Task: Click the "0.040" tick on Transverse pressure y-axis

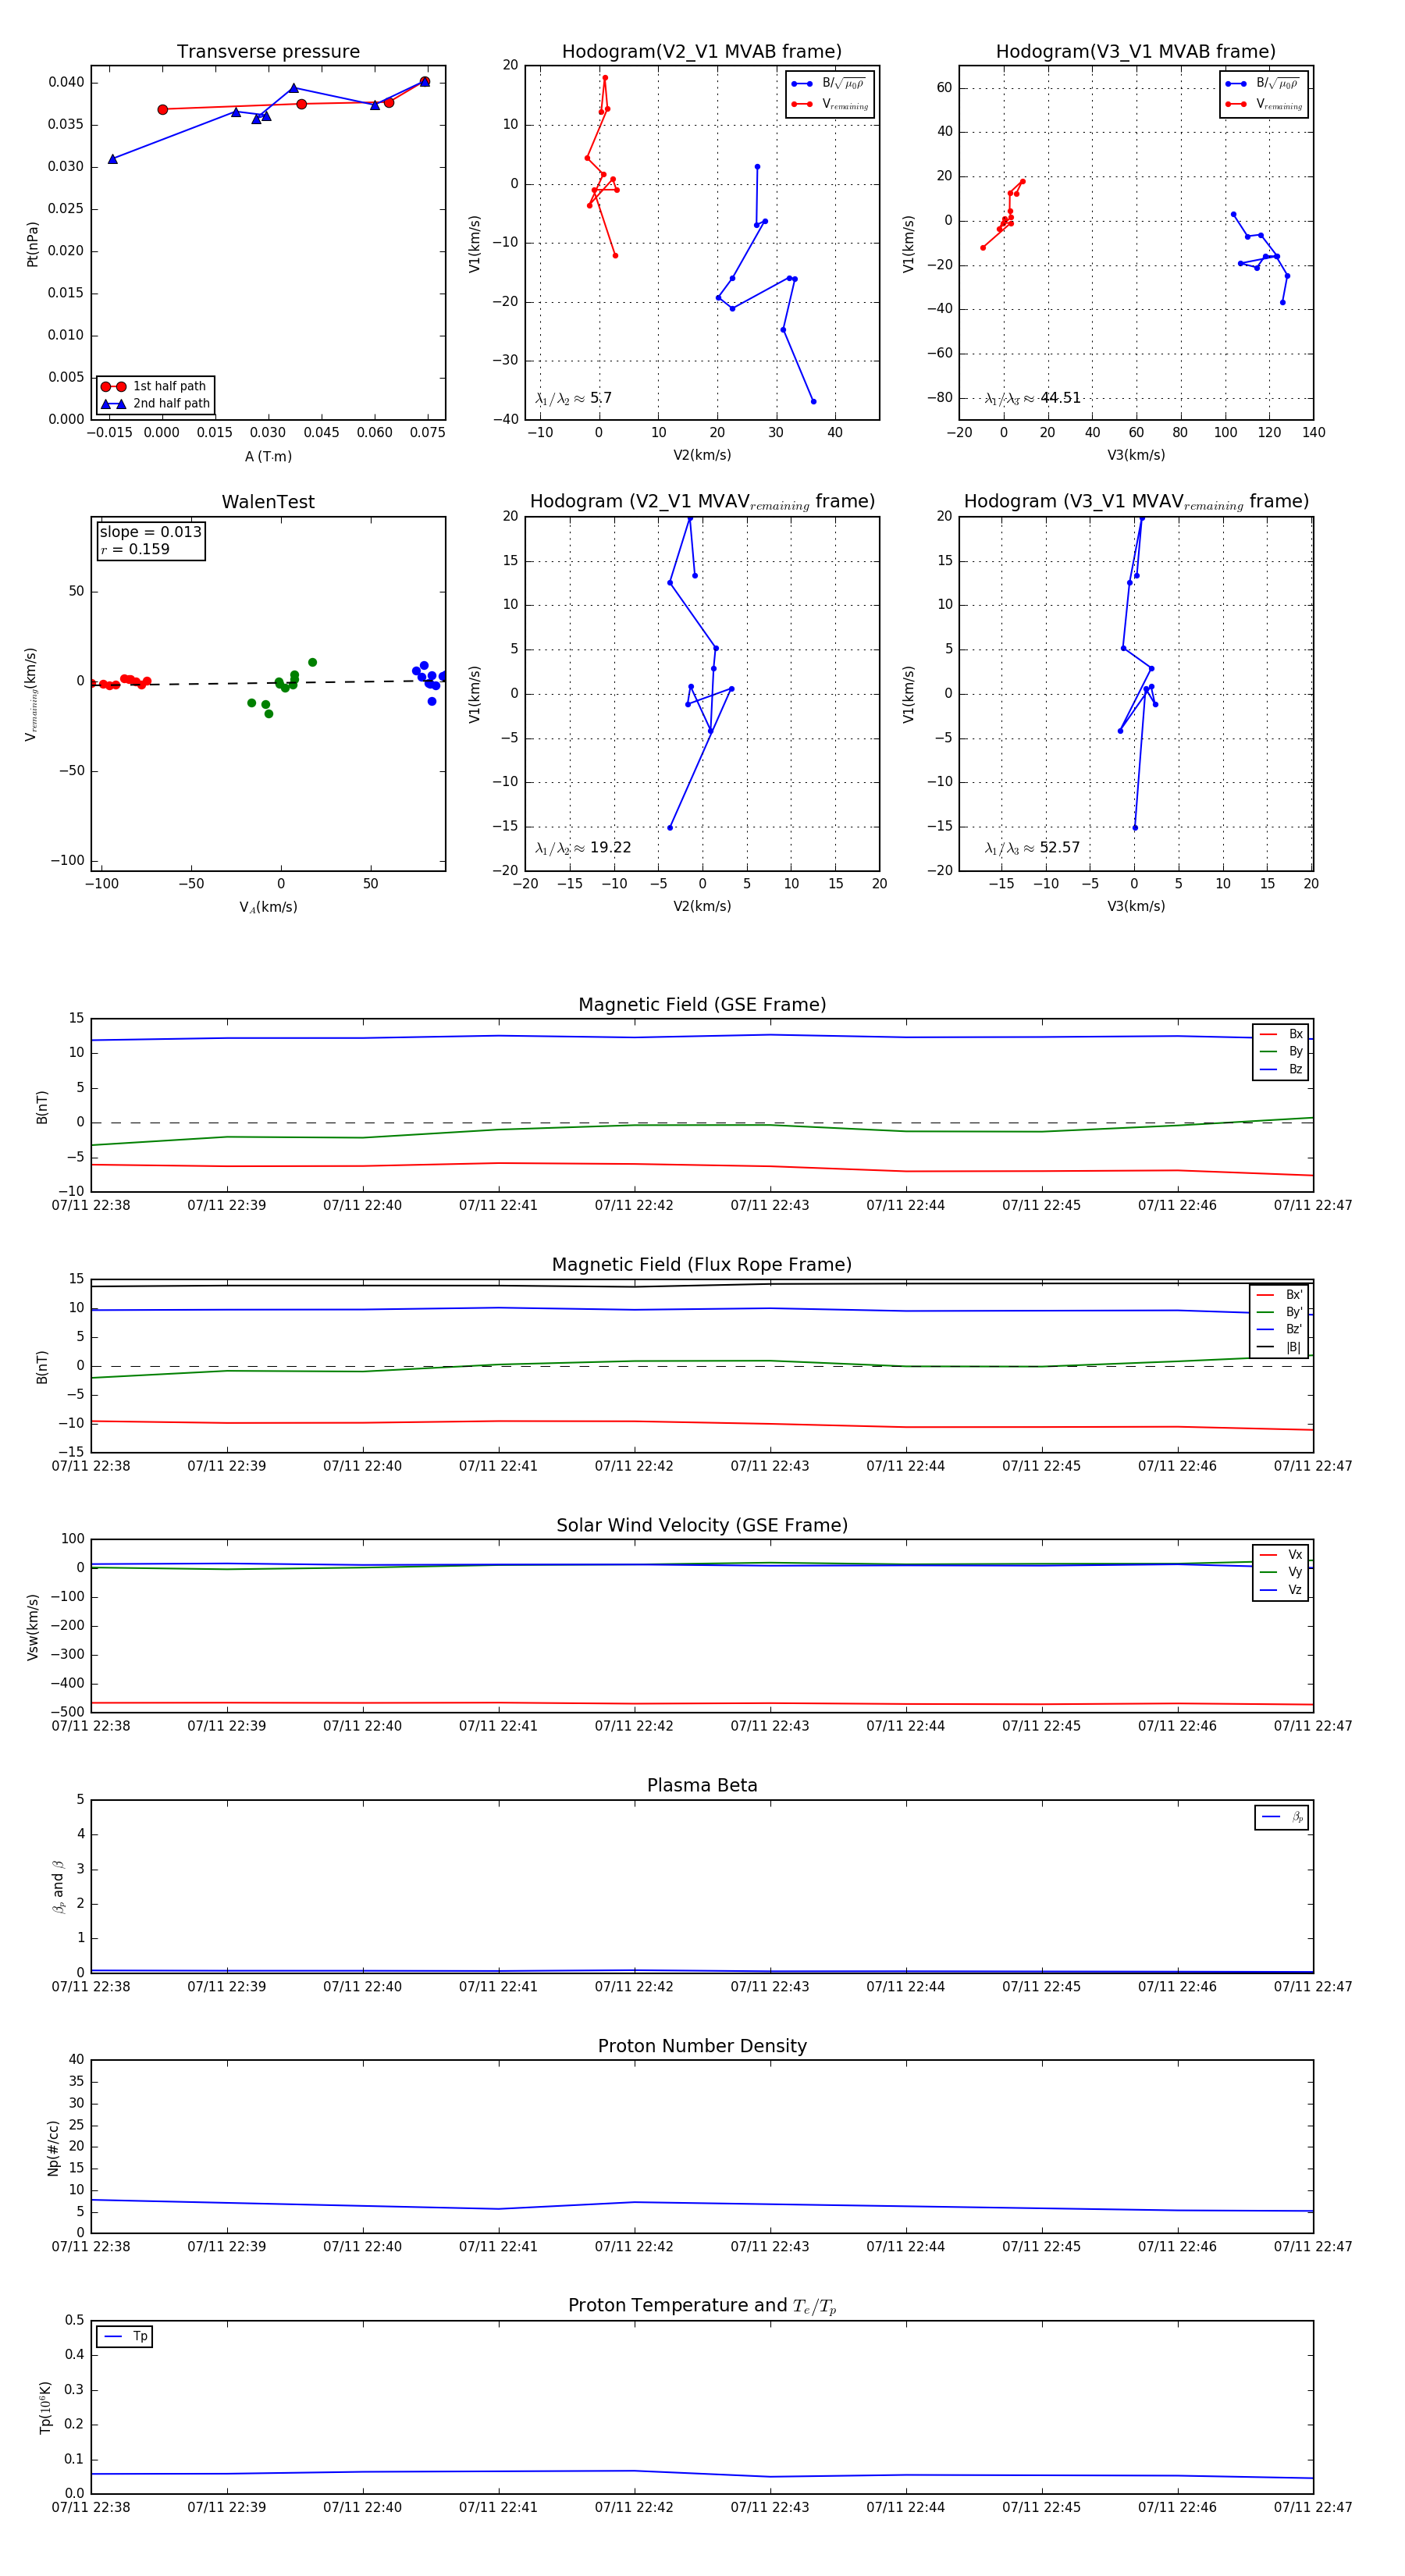Action: 66,82
